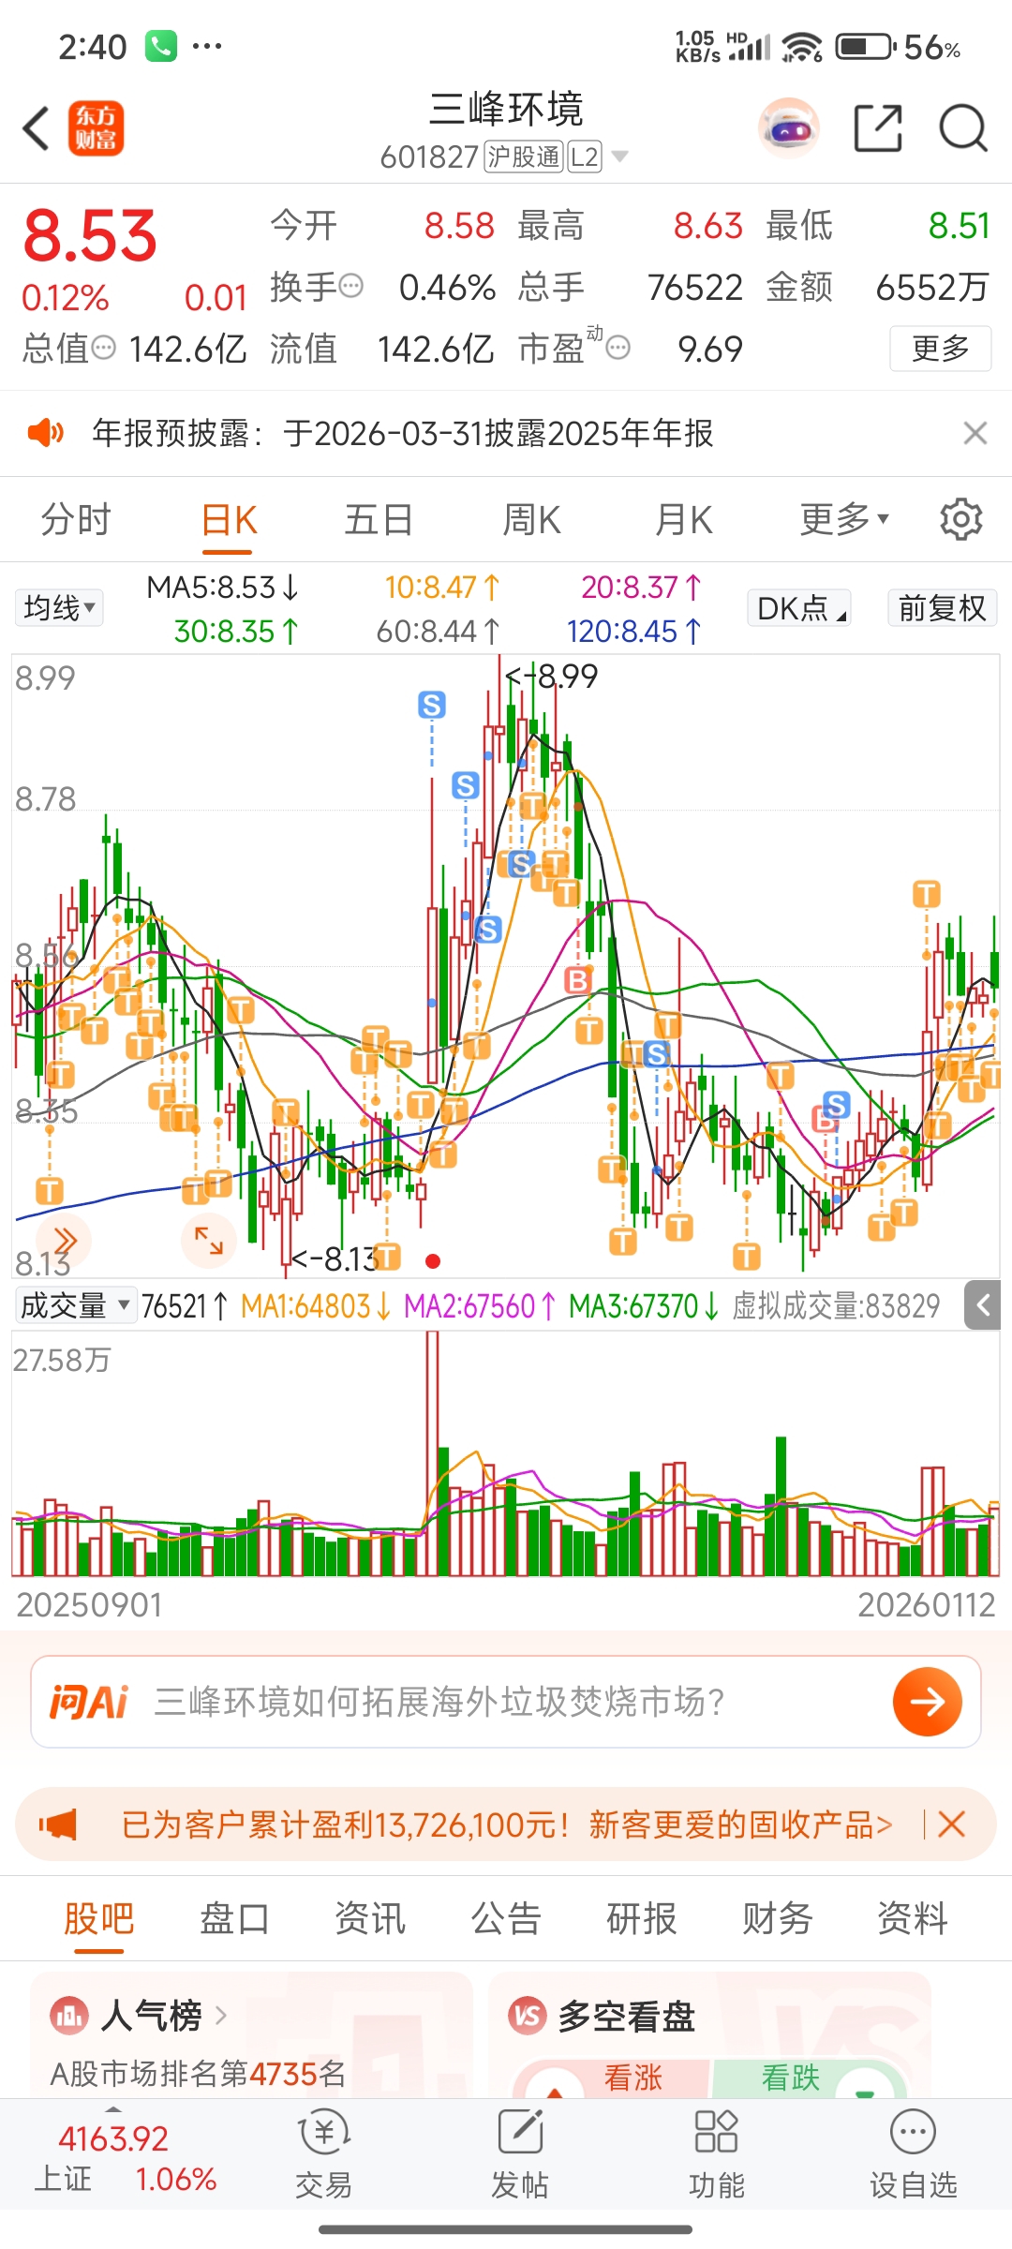This screenshot has height=2249, width=1012.
Task: Open A股市场排名第4735名 ranking text
Action: (198, 2074)
